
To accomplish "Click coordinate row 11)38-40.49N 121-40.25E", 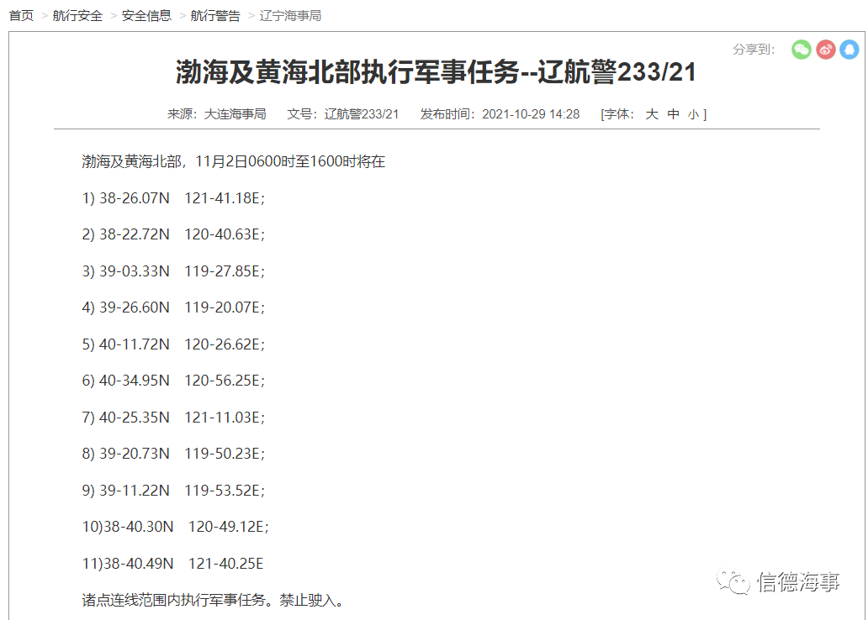I will [172, 564].
